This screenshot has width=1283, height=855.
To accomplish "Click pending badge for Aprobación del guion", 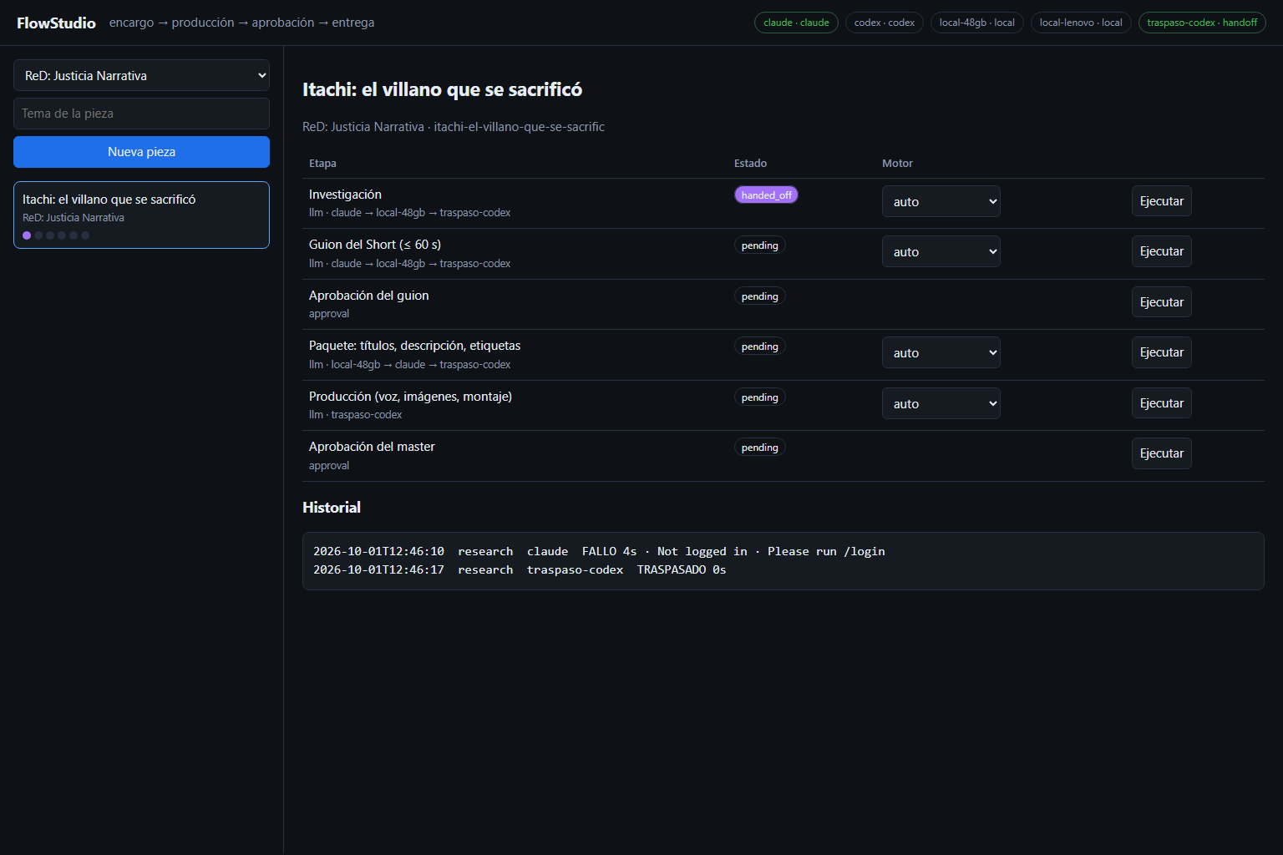I will tap(759, 296).
